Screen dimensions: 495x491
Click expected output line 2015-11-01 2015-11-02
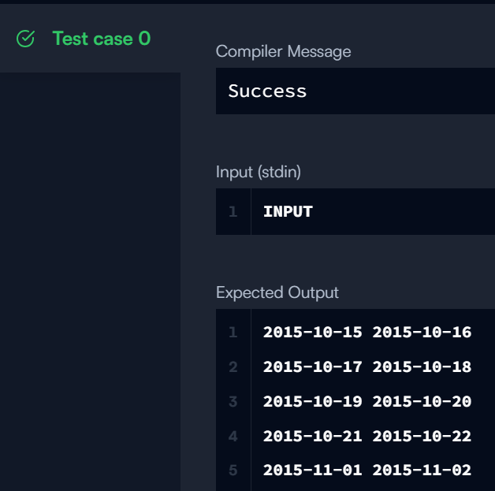pyautogui.click(x=367, y=471)
